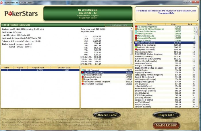The image size is (201, 131).
Task: Click the total prize pool $12,390.00 text
Action: click(x=93, y=29)
